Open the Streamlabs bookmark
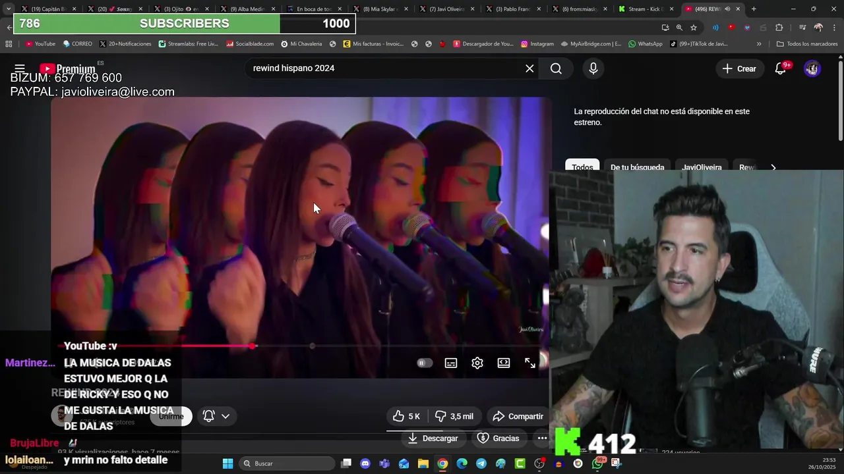Viewport: 844px width, 474px height. [x=188, y=43]
